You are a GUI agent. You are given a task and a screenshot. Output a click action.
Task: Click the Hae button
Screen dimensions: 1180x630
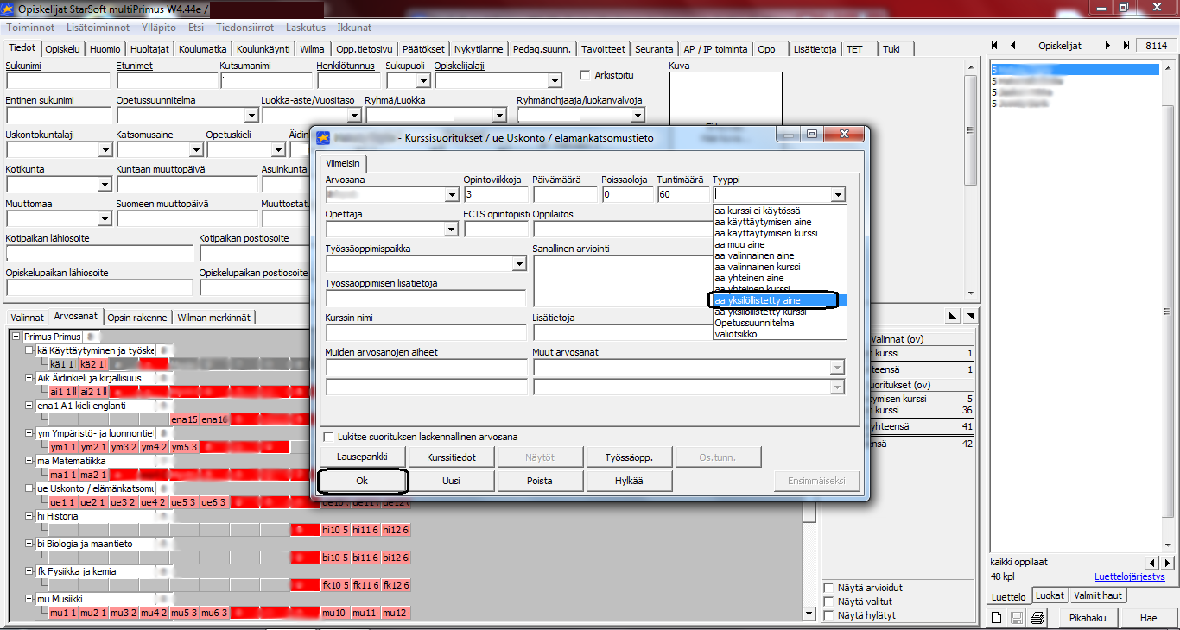point(1148,618)
